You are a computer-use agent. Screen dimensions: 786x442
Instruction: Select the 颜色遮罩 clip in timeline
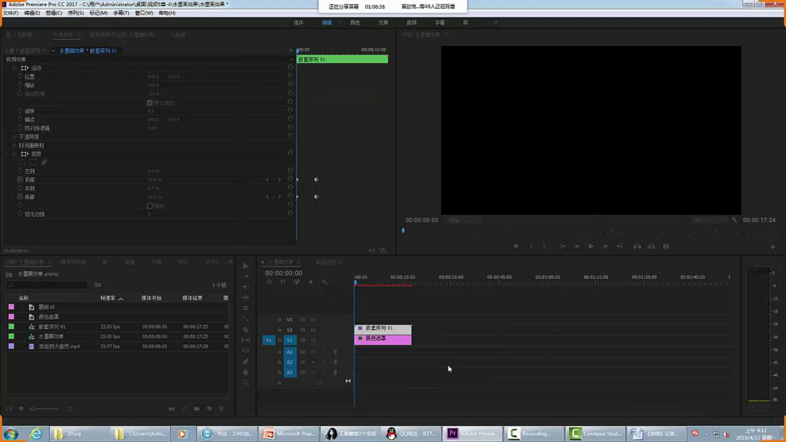coord(383,339)
